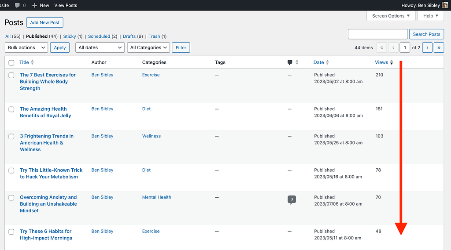Open the All Categories dropdown
This screenshot has height=250, width=451.
pos(149,47)
